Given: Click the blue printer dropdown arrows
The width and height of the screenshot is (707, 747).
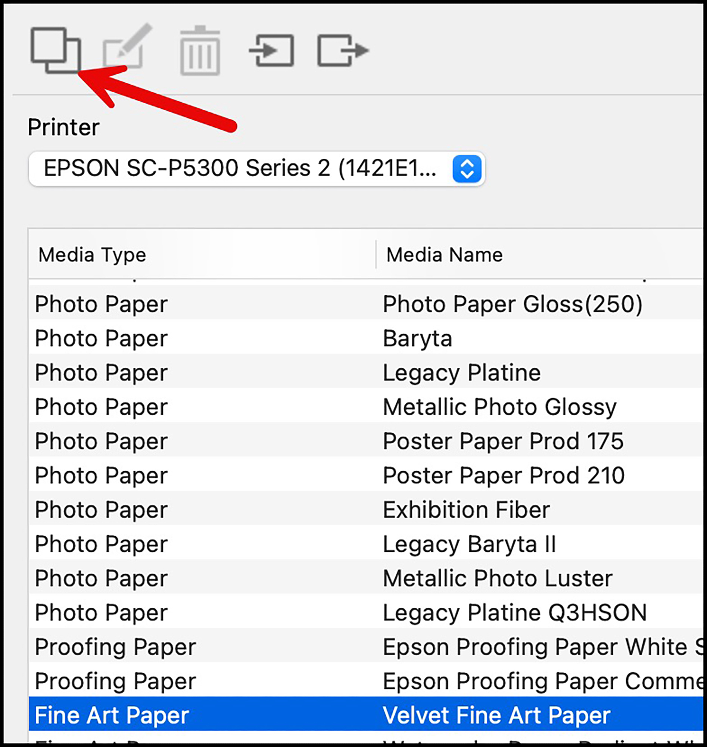Looking at the screenshot, I should point(467,168).
